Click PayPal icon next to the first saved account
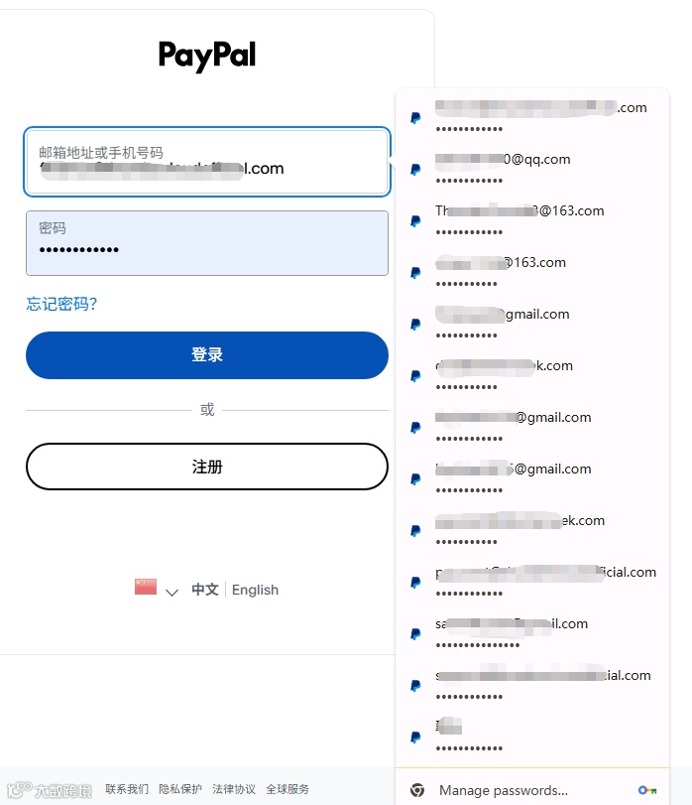692x805 pixels. coord(415,118)
